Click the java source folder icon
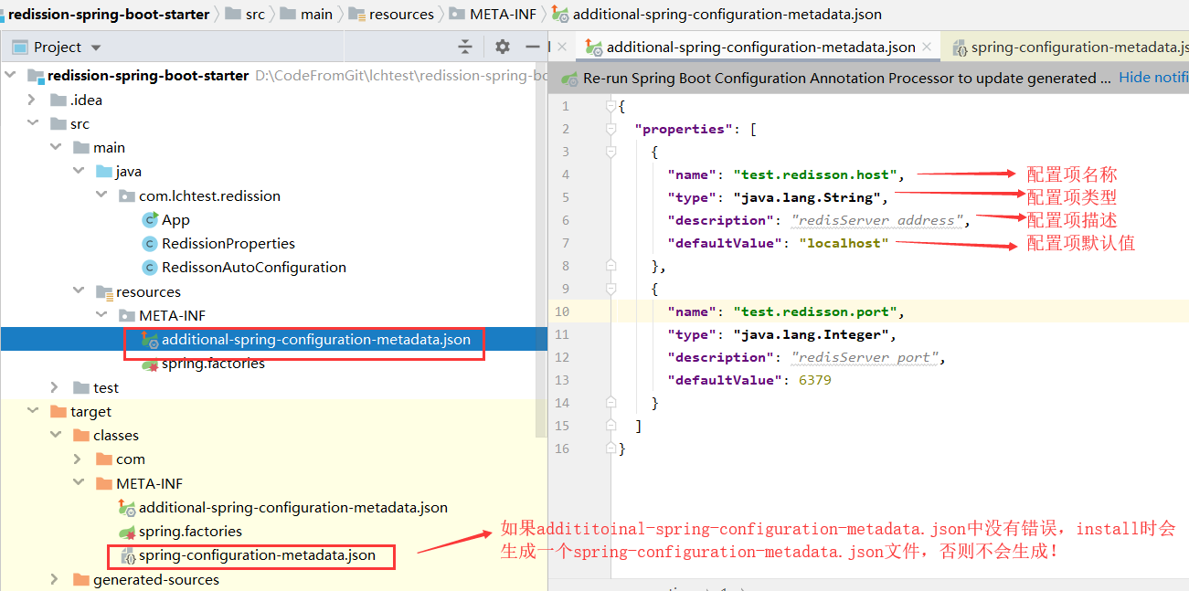This screenshot has height=591, width=1189. pyautogui.click(x=104, y=171)
